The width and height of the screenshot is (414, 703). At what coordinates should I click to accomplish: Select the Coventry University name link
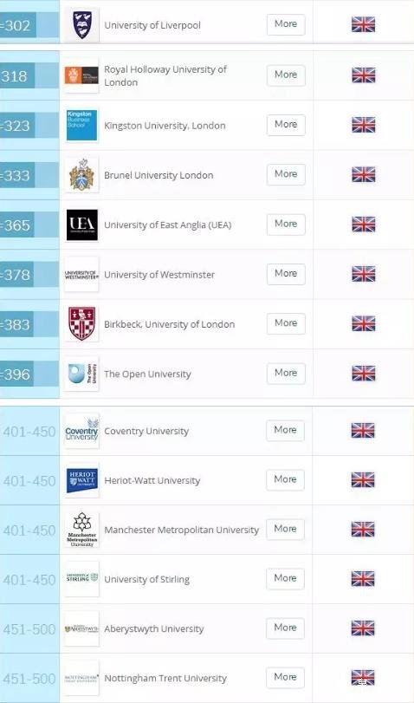click(146, 432)
